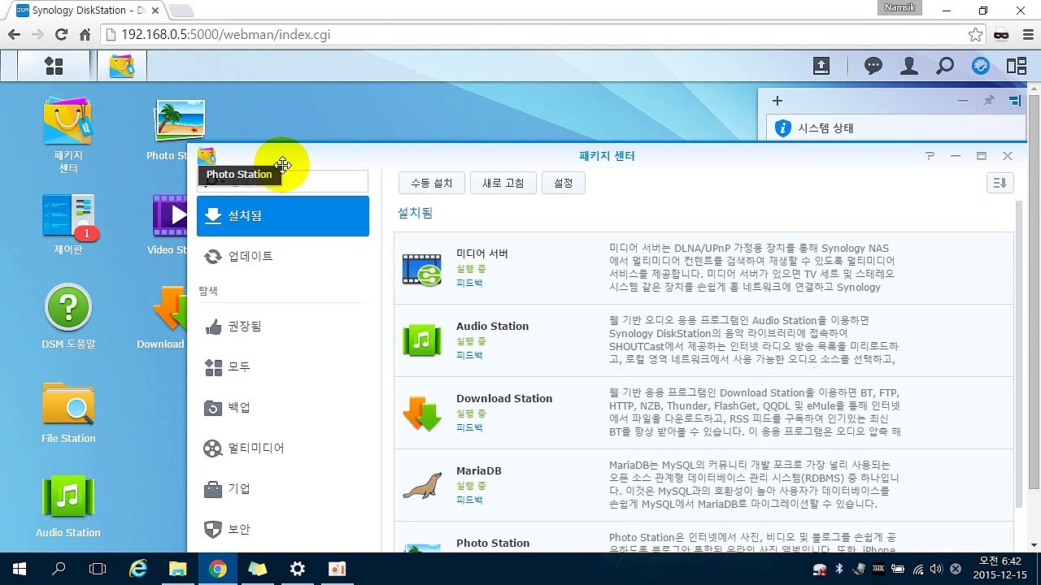
Task: Open Internet Explorer from the taskbar
Action: pos(138,569)
